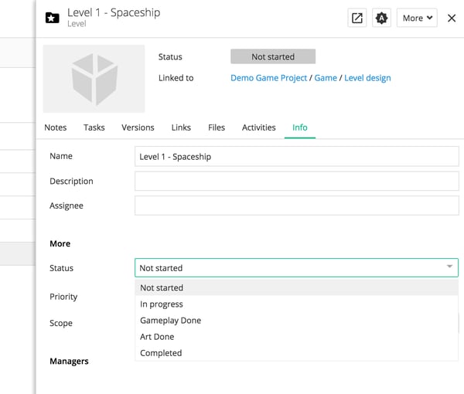Open the Links tab
Image resolution: width=464 pixels, height=394 pixels.
181,127
